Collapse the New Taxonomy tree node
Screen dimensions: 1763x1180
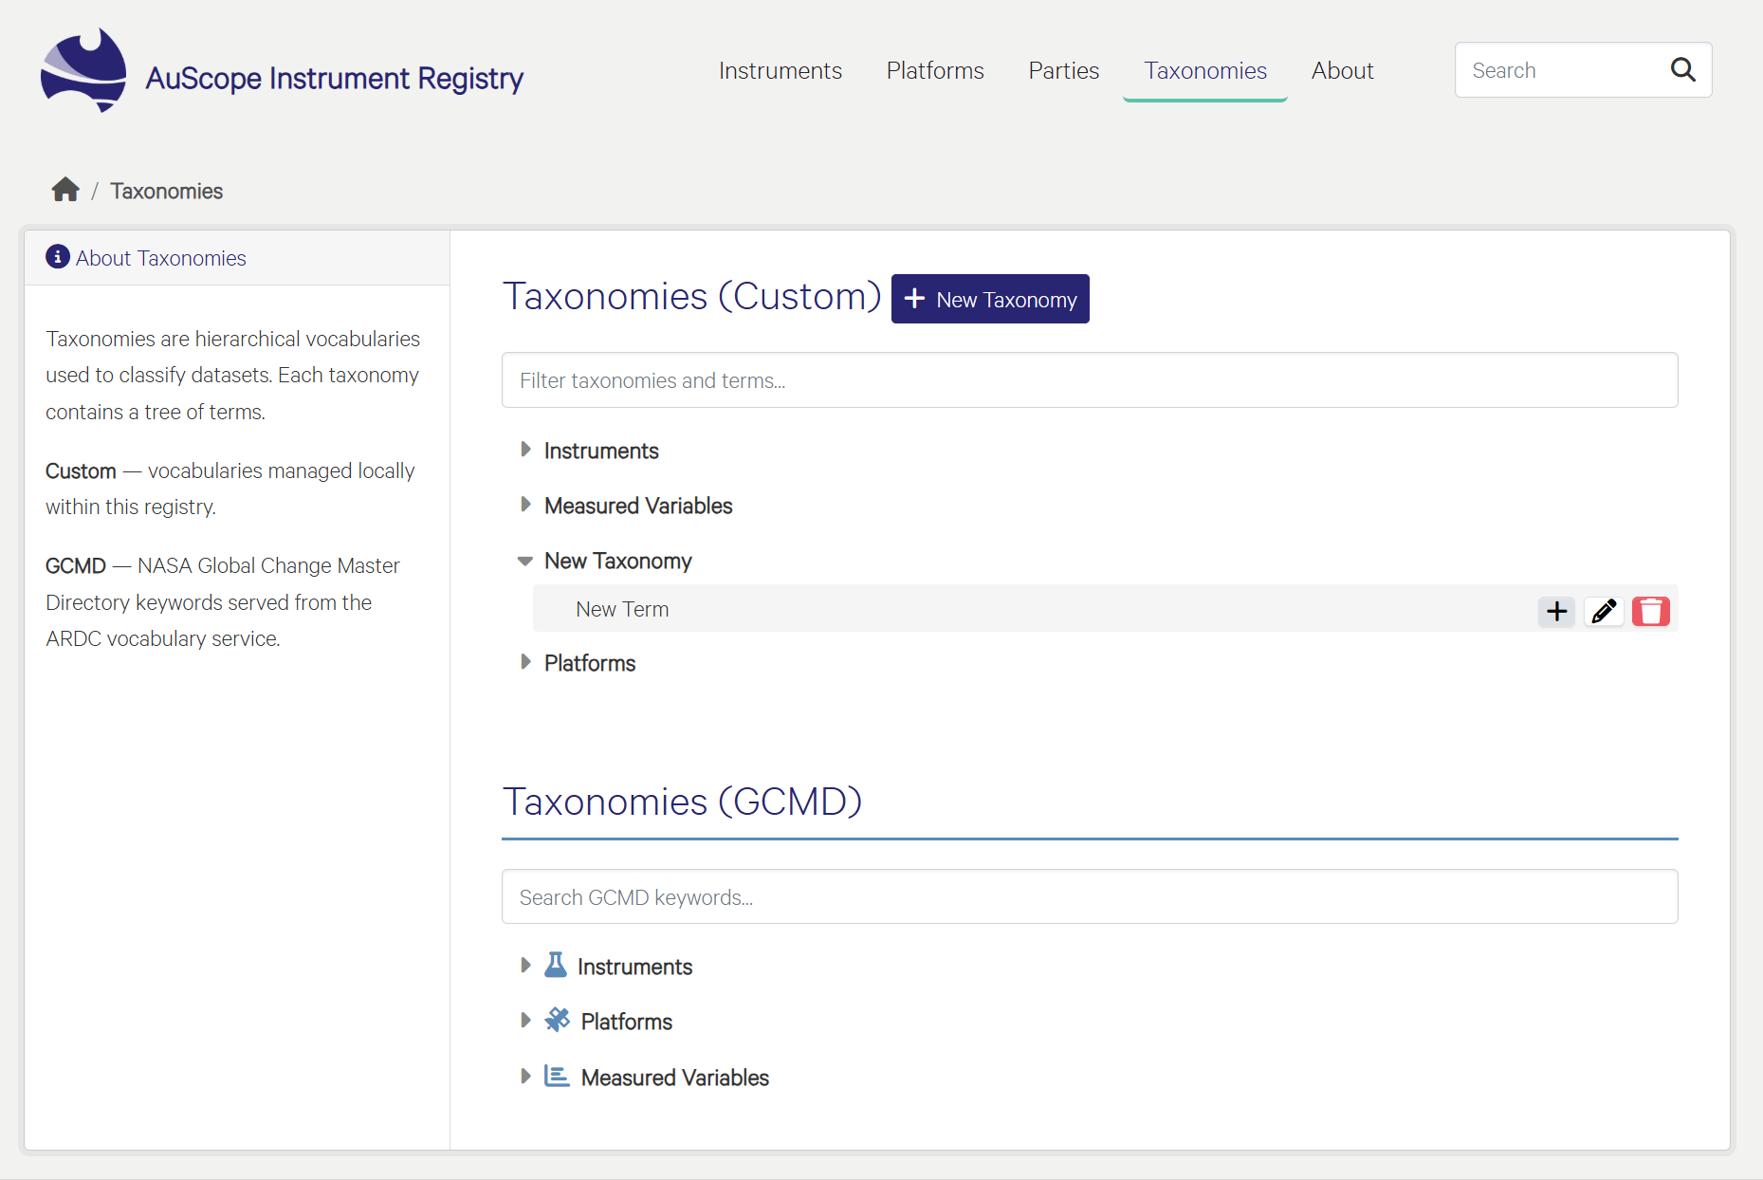point(525,561)
